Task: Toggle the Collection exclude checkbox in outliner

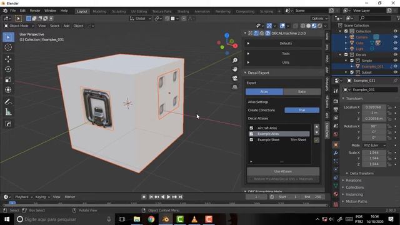Action: point(346,31)
